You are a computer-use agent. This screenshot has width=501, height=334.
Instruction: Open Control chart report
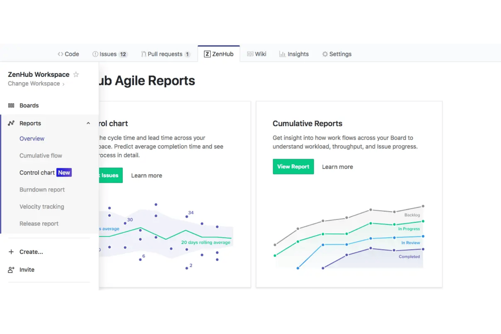37,173
